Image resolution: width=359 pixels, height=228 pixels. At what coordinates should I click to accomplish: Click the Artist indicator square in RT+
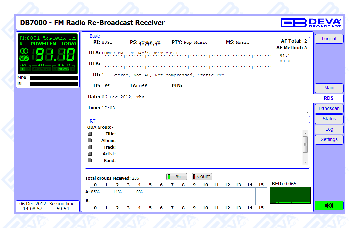click(90, 154)
